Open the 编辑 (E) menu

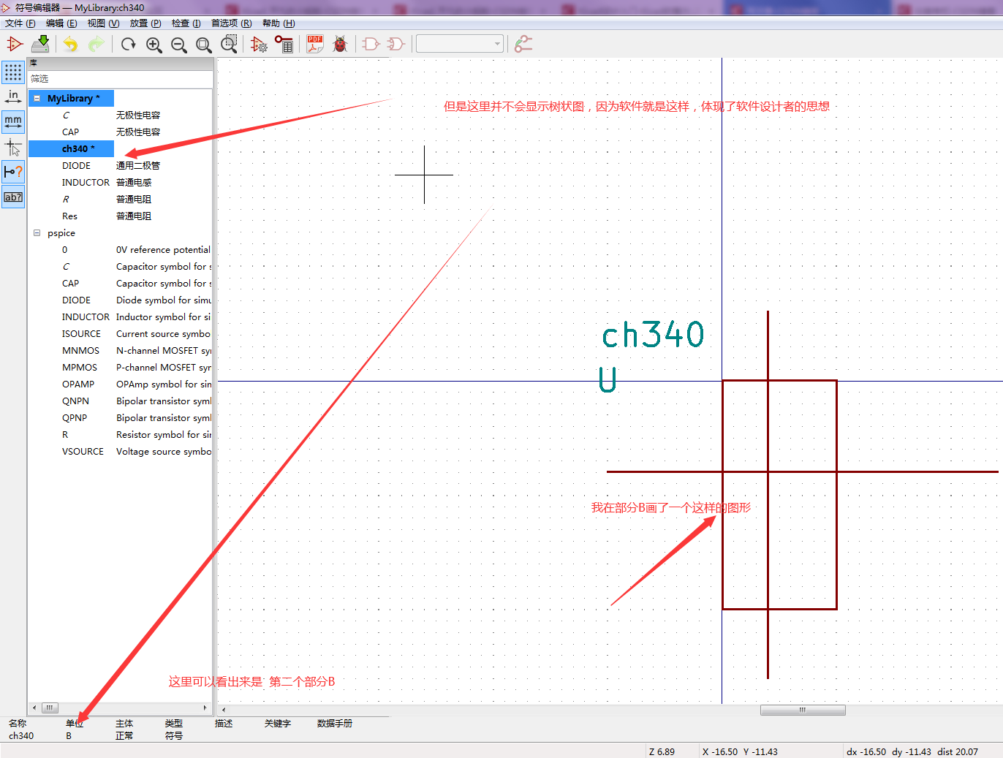point(61,23)
